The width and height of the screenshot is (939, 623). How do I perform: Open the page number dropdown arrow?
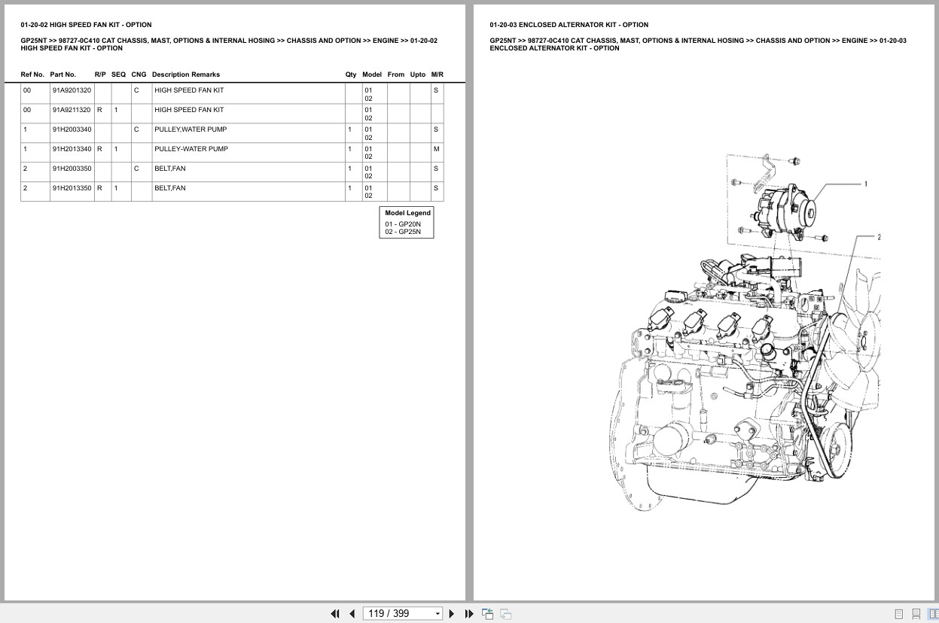(437, 614)
